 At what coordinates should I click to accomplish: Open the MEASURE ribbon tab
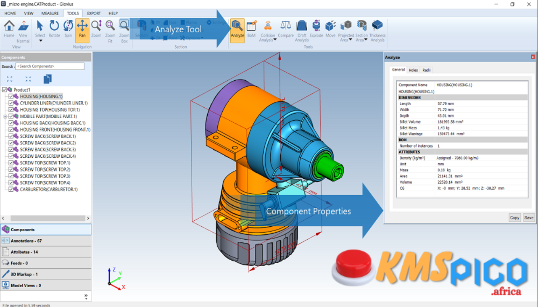pos(50,13)
